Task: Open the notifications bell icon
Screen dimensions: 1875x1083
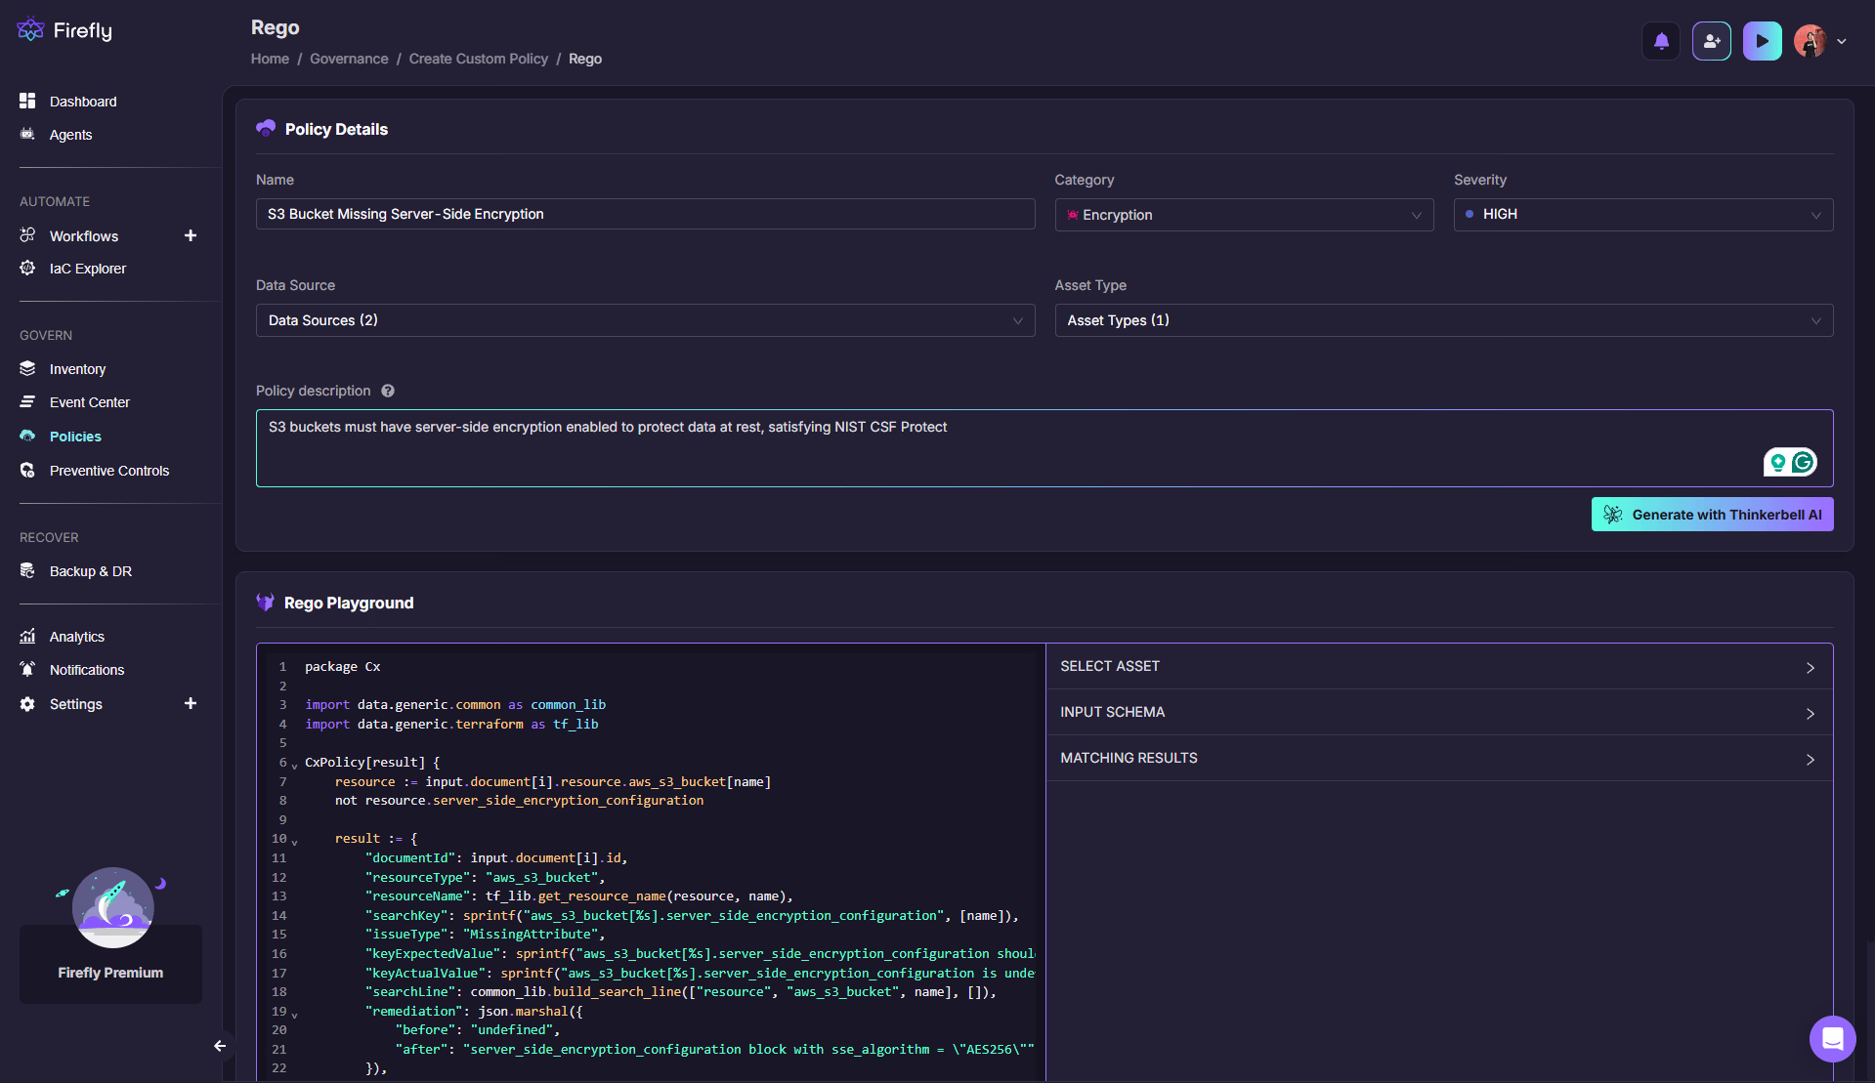Action: (x=1661, y=41)
